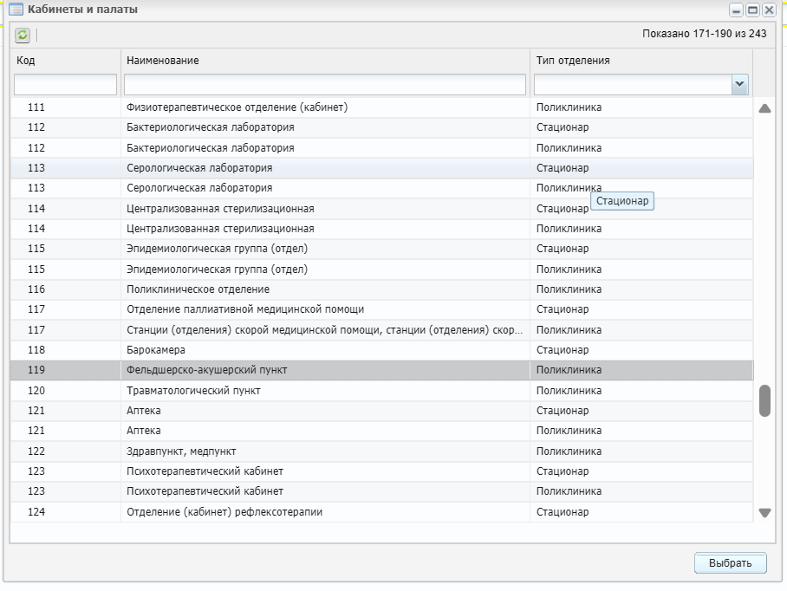
Task: Maximize the Кабинеты и палаты window
Action: tap(752, 10)
